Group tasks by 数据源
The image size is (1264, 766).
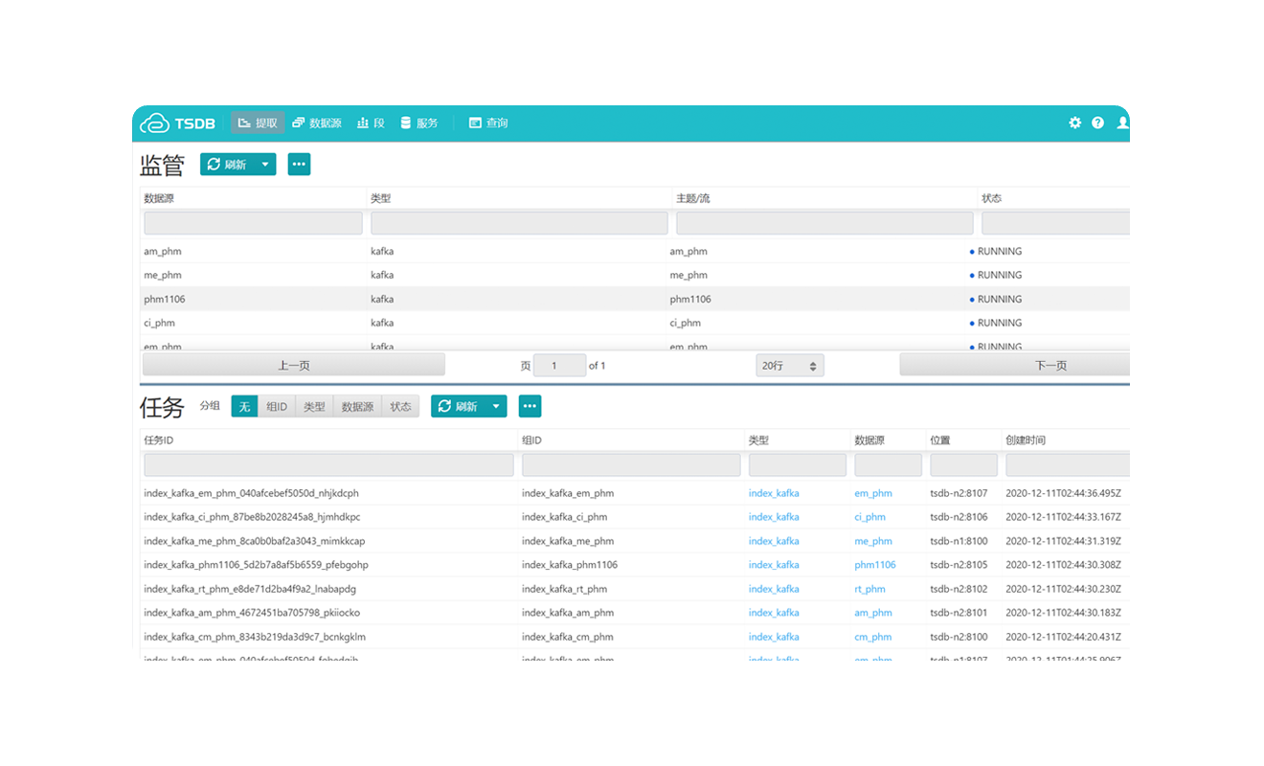tap(357, 407)
